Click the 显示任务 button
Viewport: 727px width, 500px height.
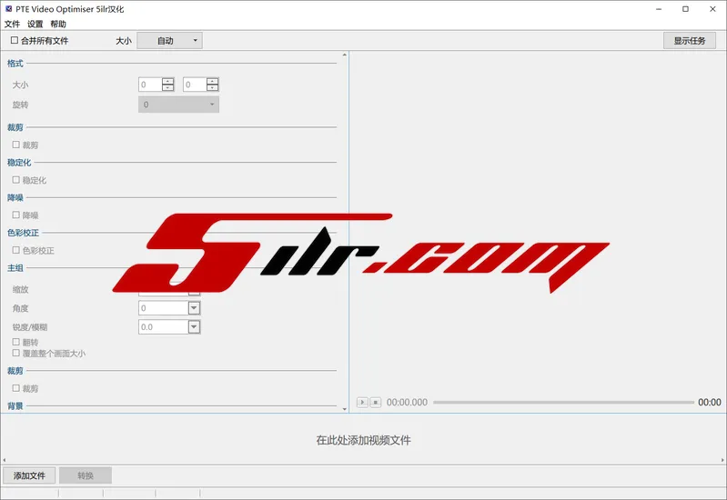pyautogui.click(x=690, y=41)
